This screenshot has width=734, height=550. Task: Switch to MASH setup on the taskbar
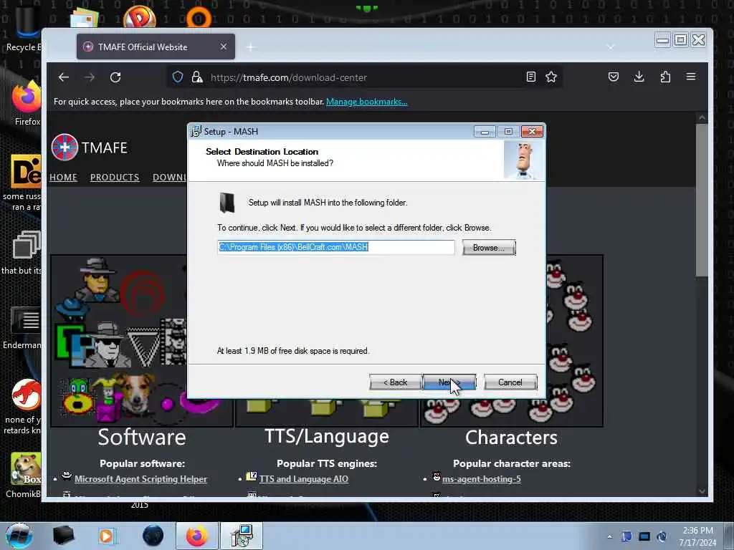(x=242, y=536)
